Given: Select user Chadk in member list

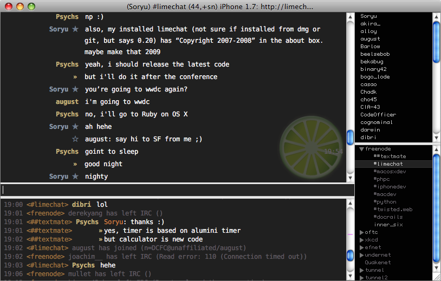Looking at the screenshot, I should (x=368, y=92).
